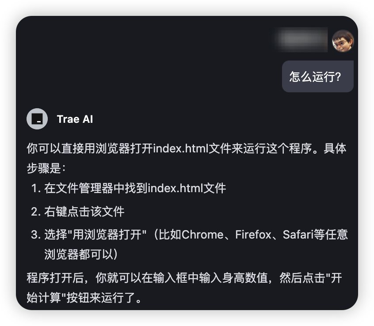Click the word Firefox in step 3
The height and width of the screenshot is (326, 374).
[253, 235]
